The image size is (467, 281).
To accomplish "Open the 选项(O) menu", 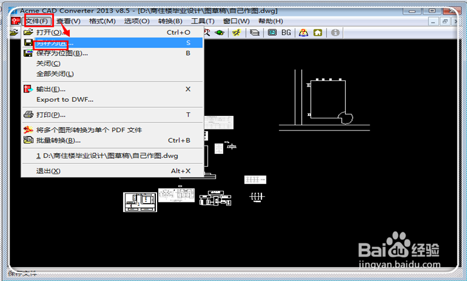I will (137, 21).
